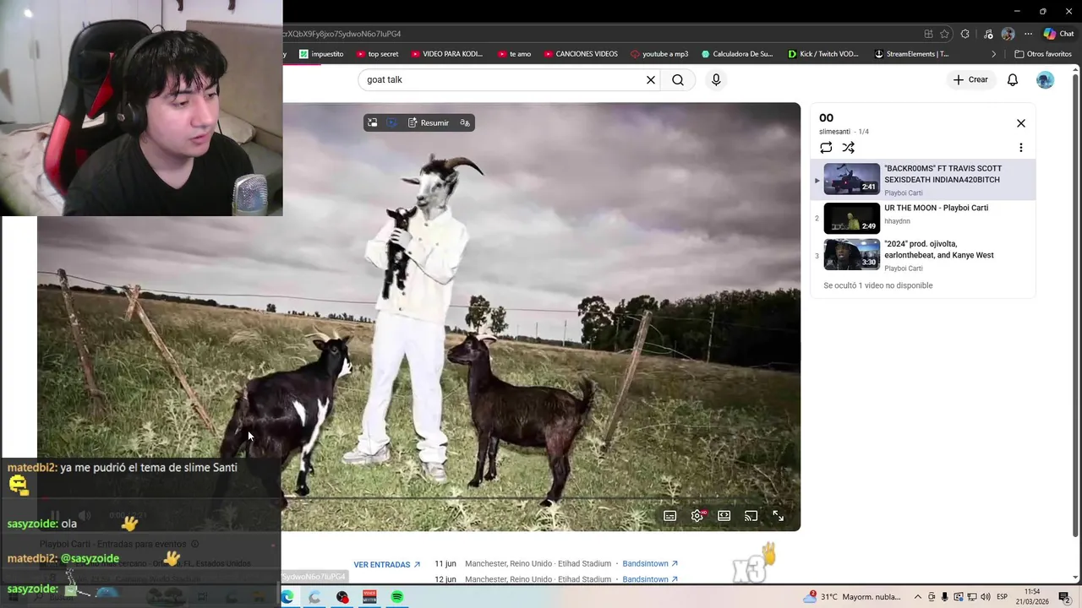The height and width of the screenshot is (608, 1082).
Task: Select the BACKR00MS FT TRAVIS SCOTT video thumbnail
Action: point(851,179)
